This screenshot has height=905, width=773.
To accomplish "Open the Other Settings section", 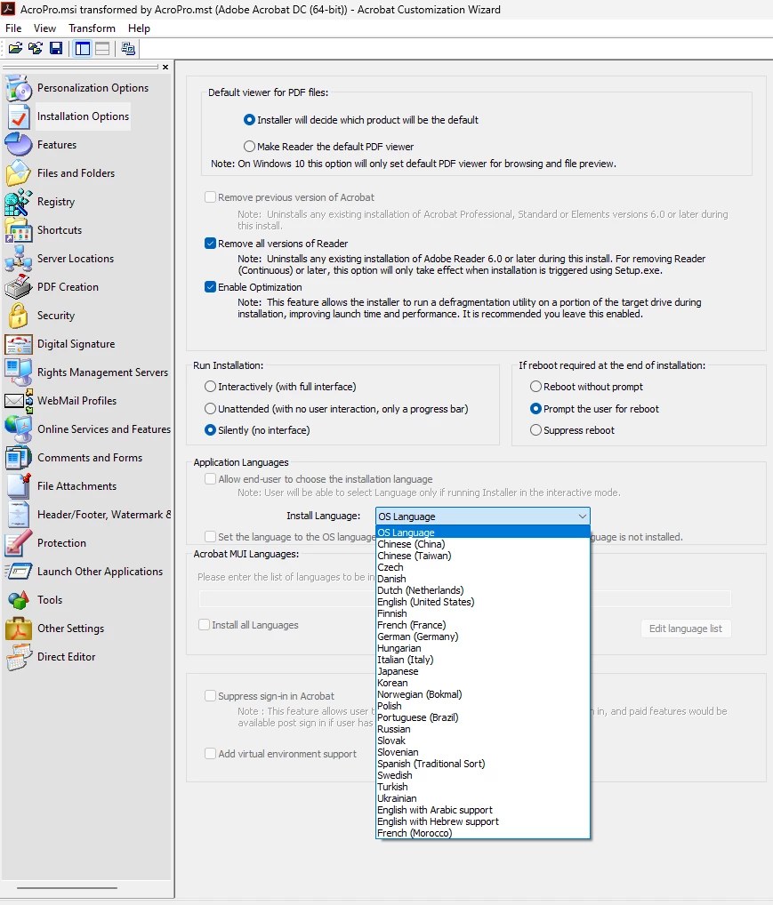I will pyautogui.click(x=70, y=628).
